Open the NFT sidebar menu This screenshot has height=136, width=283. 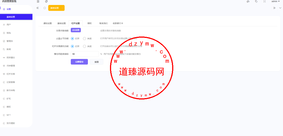(x=16, y=115)
